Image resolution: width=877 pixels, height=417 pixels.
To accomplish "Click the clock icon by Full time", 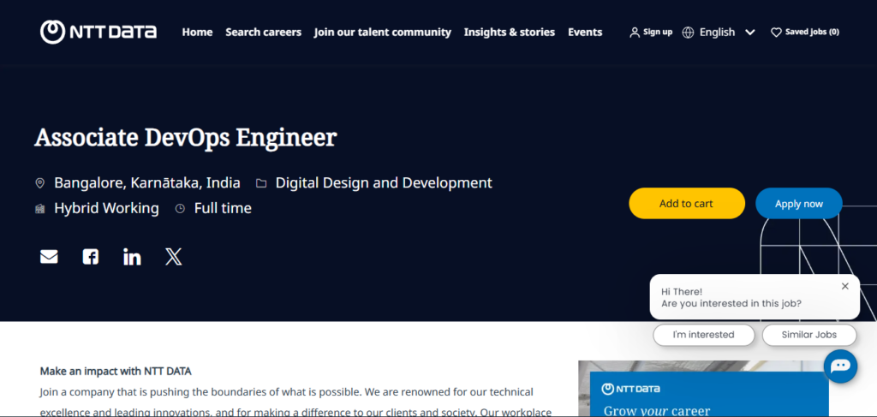I will click(180, 209).
